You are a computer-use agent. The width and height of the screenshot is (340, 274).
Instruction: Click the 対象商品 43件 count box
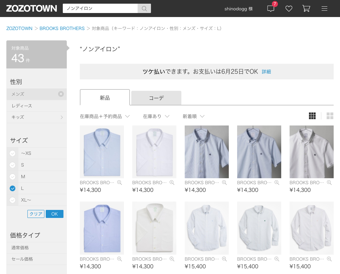click(37, 54)
